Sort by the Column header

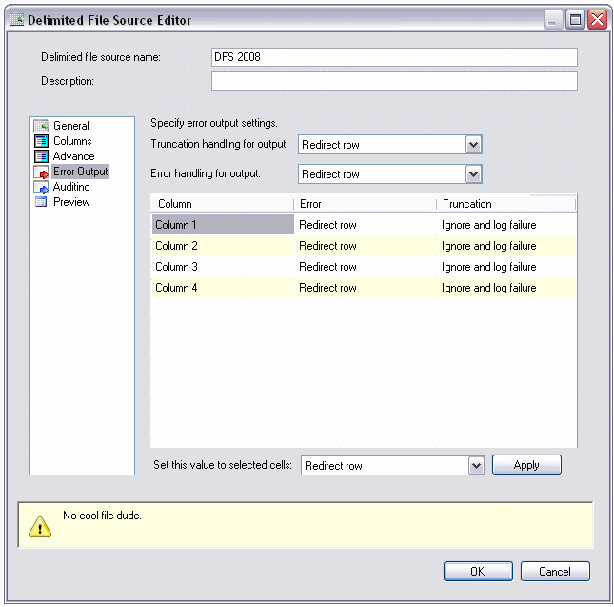223,204
